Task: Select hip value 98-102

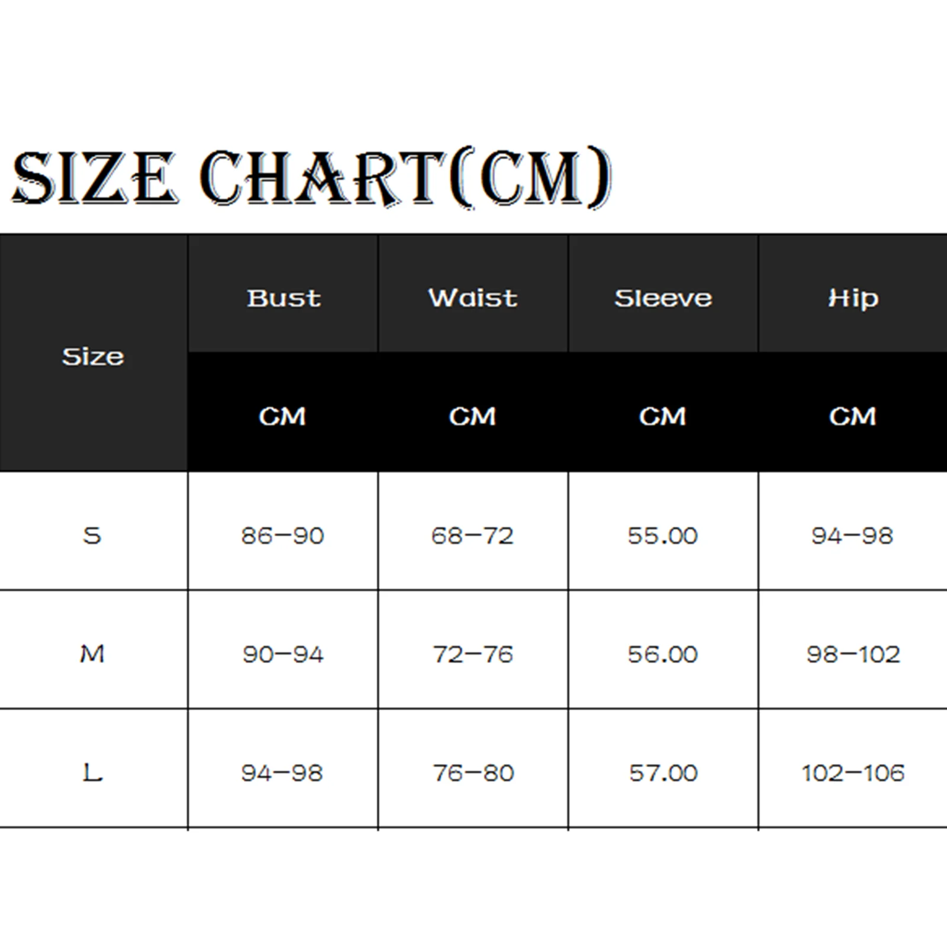Action: pos(853,654)
